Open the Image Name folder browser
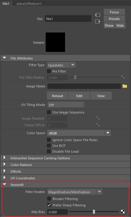 tap(125, 86)
